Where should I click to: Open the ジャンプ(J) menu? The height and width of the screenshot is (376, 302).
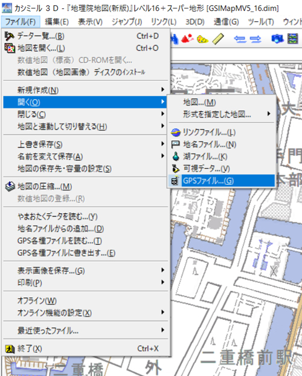pyautogui.click(x=127, y=22)
